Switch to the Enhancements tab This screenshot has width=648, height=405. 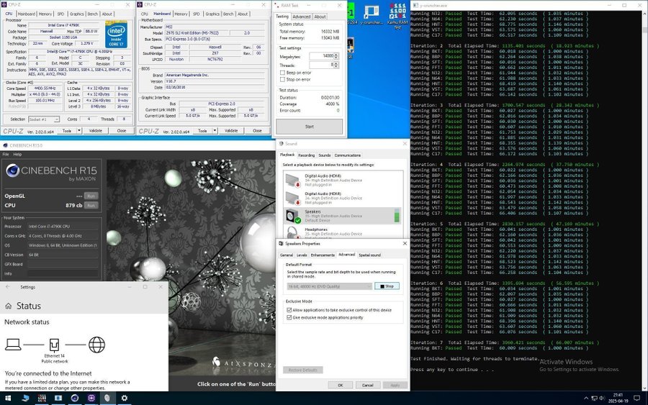tap(323, 255)
